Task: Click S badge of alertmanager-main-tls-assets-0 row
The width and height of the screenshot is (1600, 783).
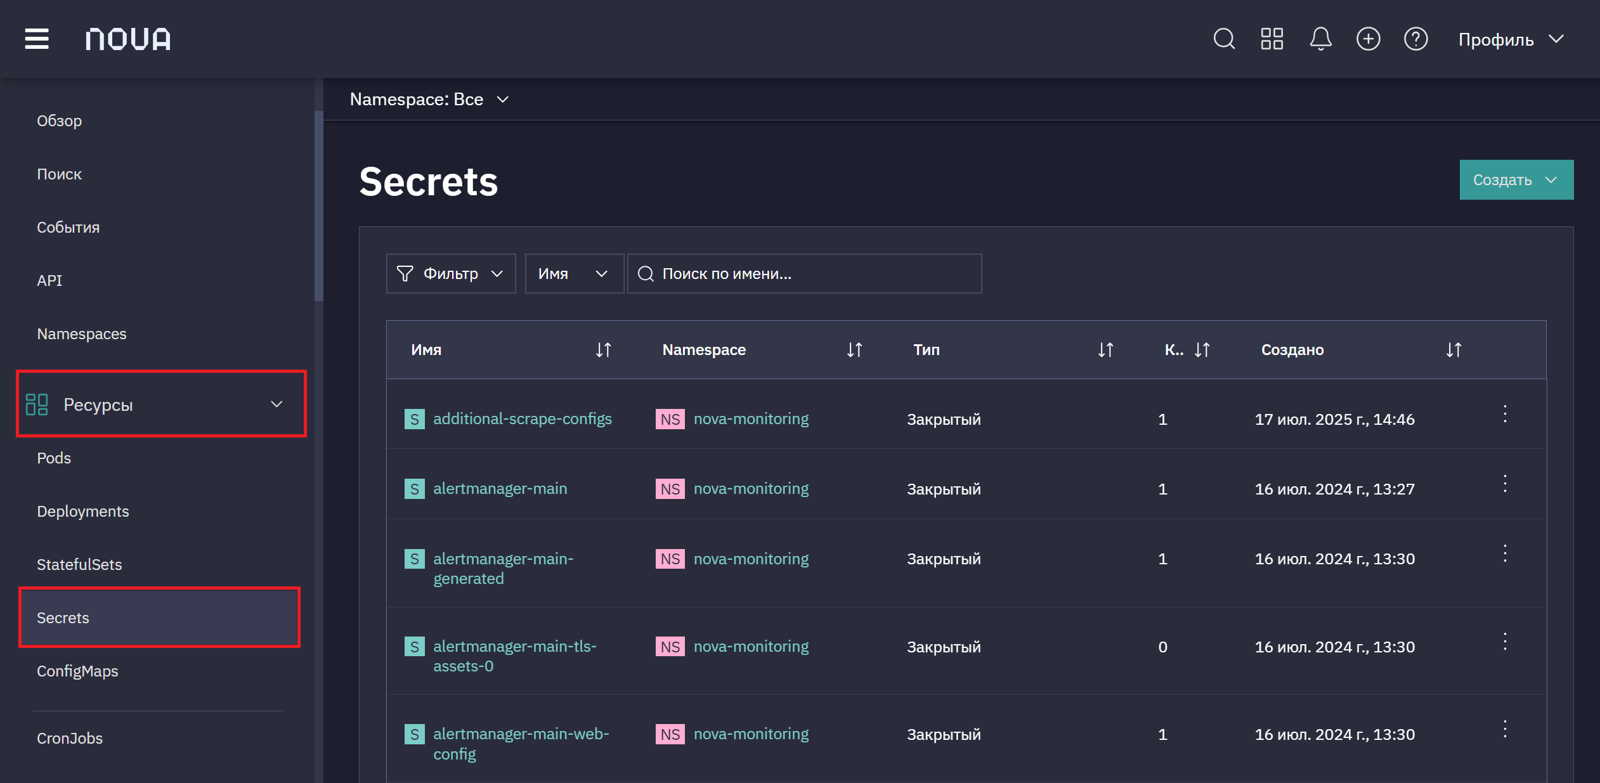Action: point(415,646)
